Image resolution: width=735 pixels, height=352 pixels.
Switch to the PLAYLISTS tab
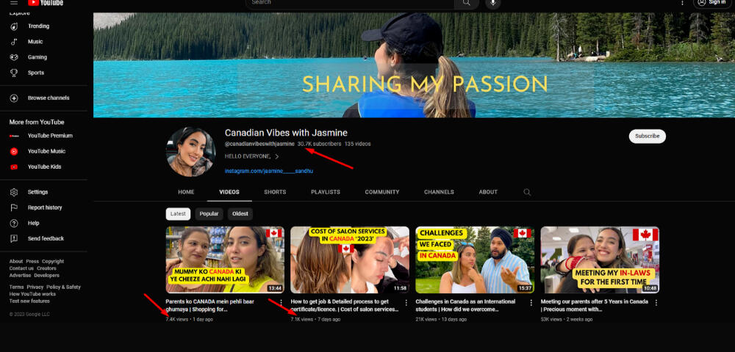(x=326, y=192)
